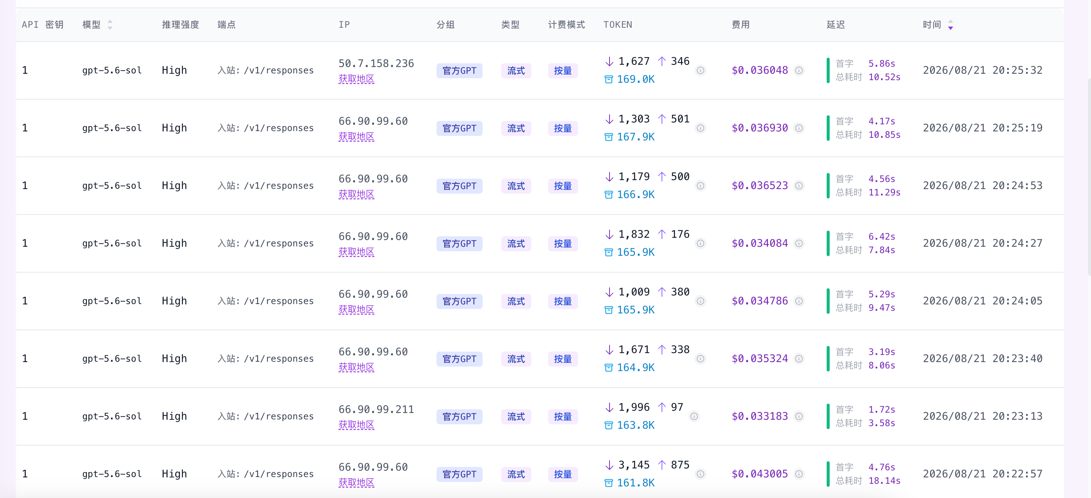The height and width of the screenshot is (498, 1091).
Task: Open token info icon for 20:24:27 row
Action: point(701,243)
